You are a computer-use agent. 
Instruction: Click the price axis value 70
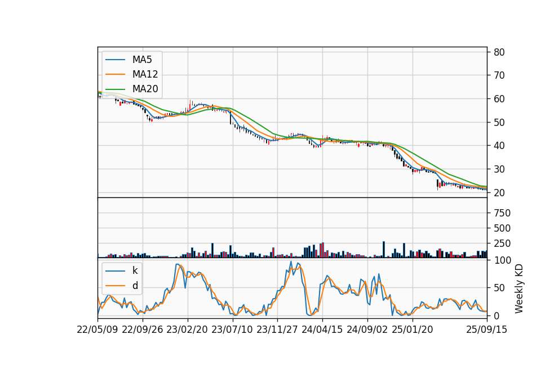[x=499, y=75]
